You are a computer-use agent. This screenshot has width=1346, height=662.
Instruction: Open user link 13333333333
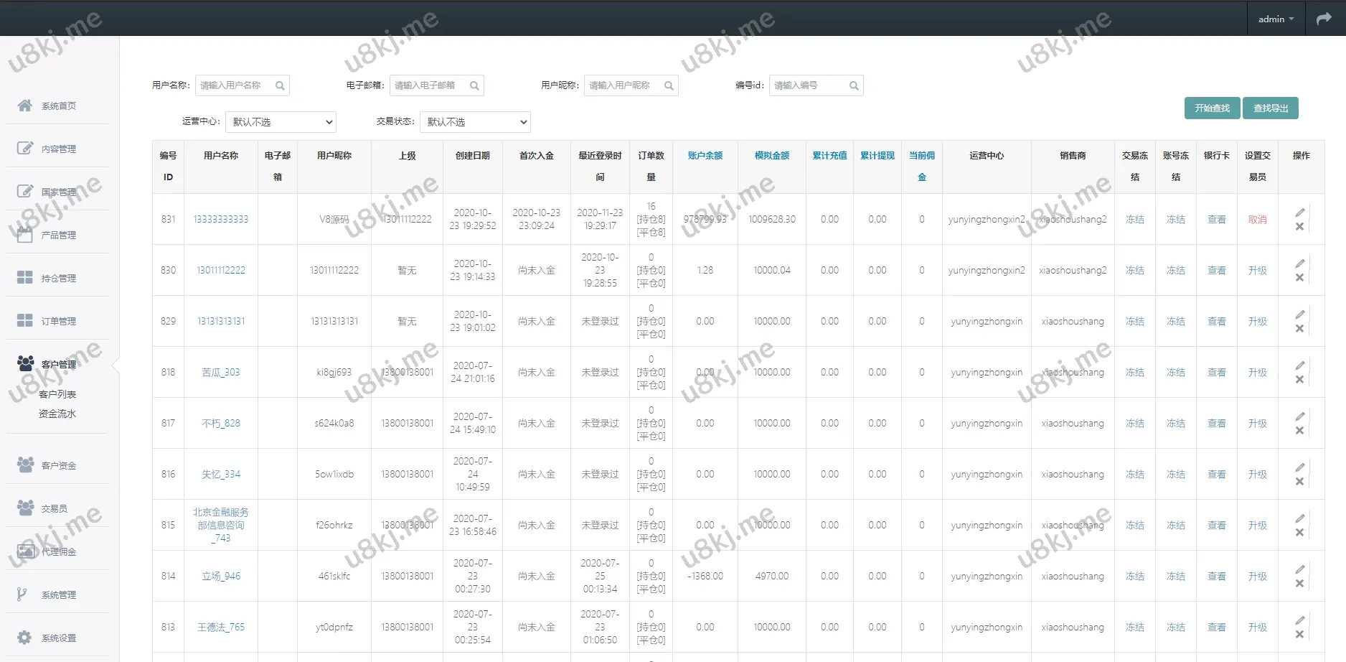point(220,219)
